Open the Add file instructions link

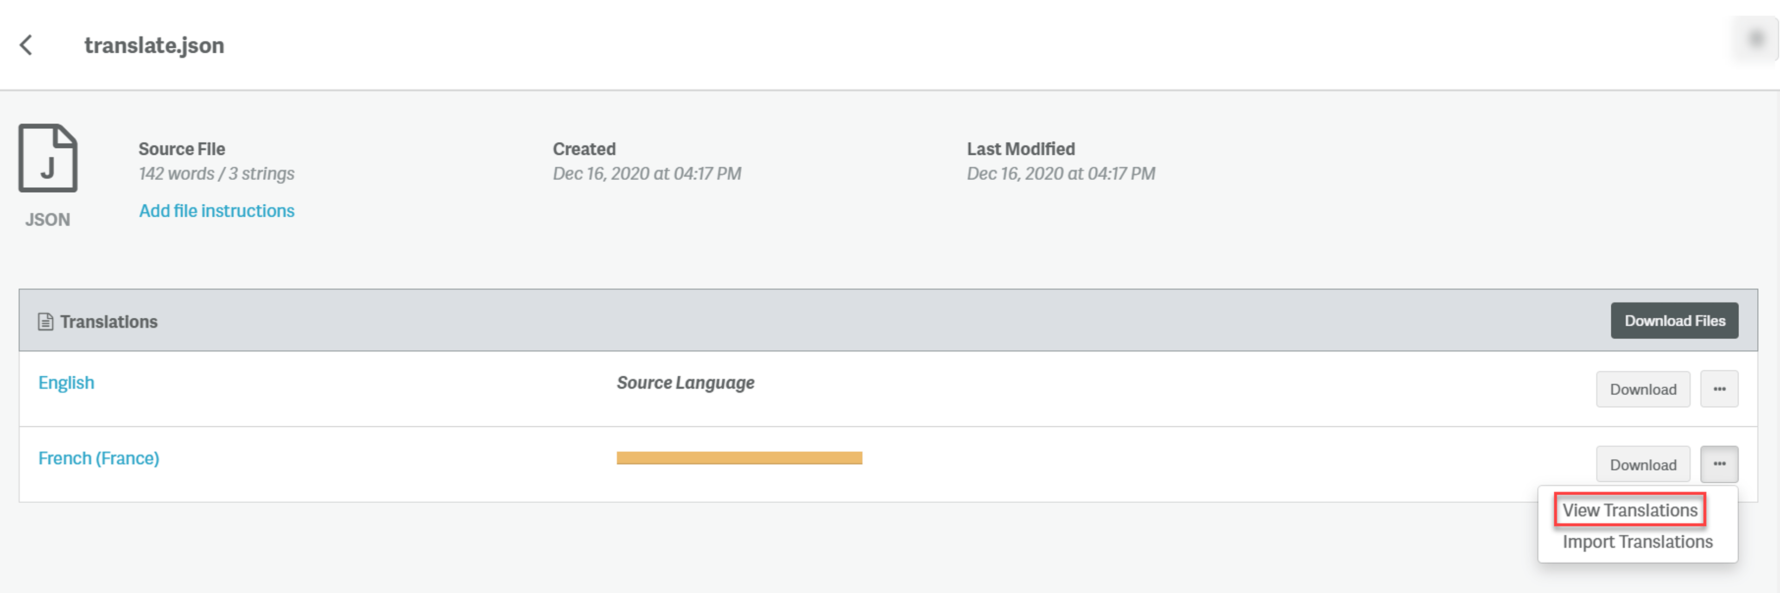217,210
